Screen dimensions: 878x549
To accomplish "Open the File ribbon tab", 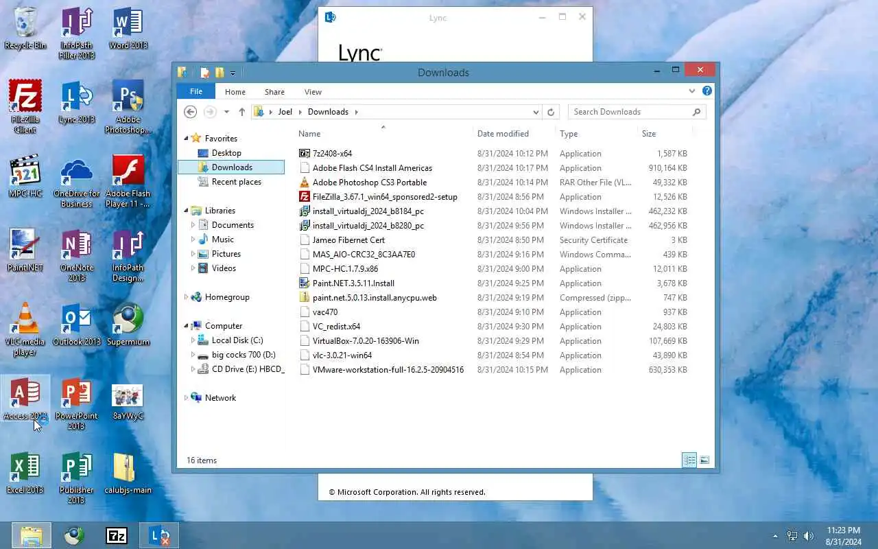I will click(196, 91).
